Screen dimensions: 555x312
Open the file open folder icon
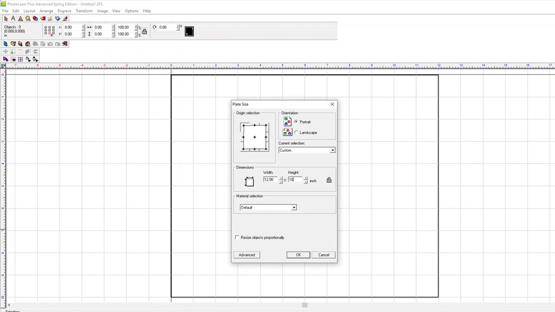(12, 43)
